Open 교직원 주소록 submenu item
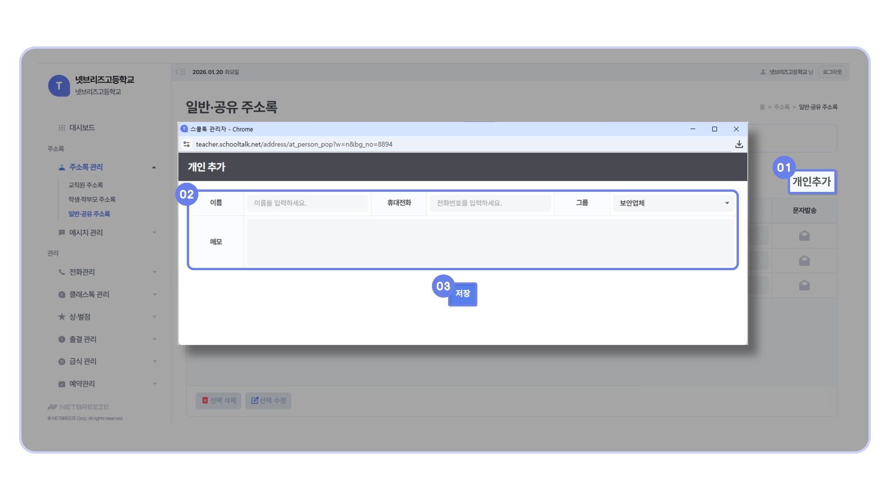 point(86,185)
